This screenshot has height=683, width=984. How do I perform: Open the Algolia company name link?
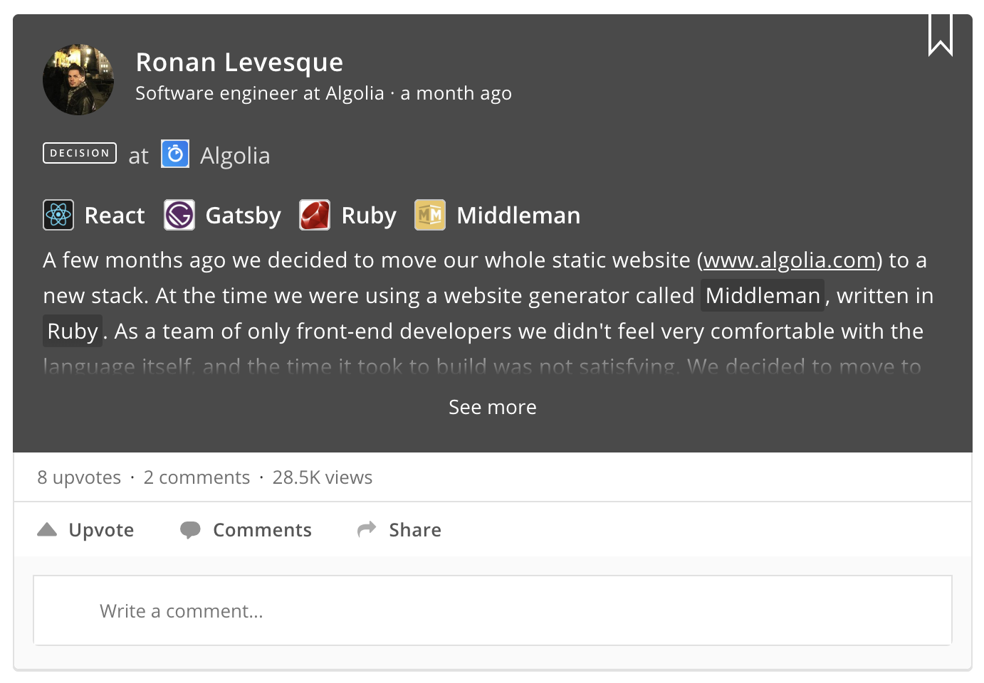pyautogui.click(x=235, y=155)
